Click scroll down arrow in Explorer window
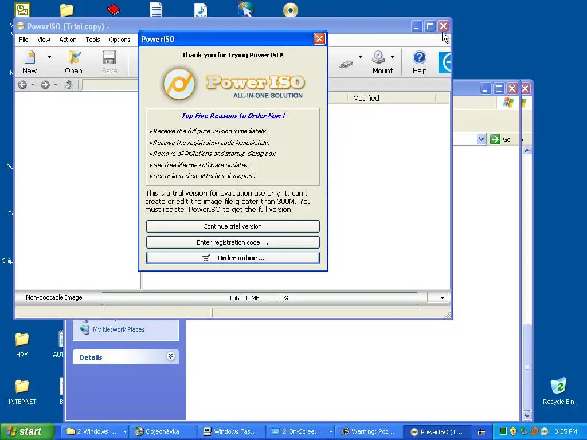Image resolution: width=587 pixels, height=440 pixels. 527,415
